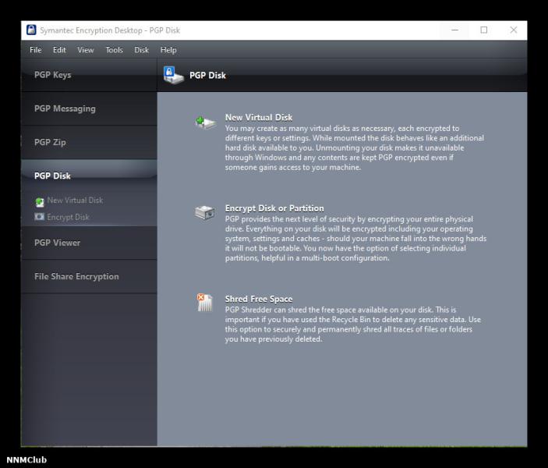Click sidebar New Virtual Disk small icon

pyautogui.click(x=40, y=202)
